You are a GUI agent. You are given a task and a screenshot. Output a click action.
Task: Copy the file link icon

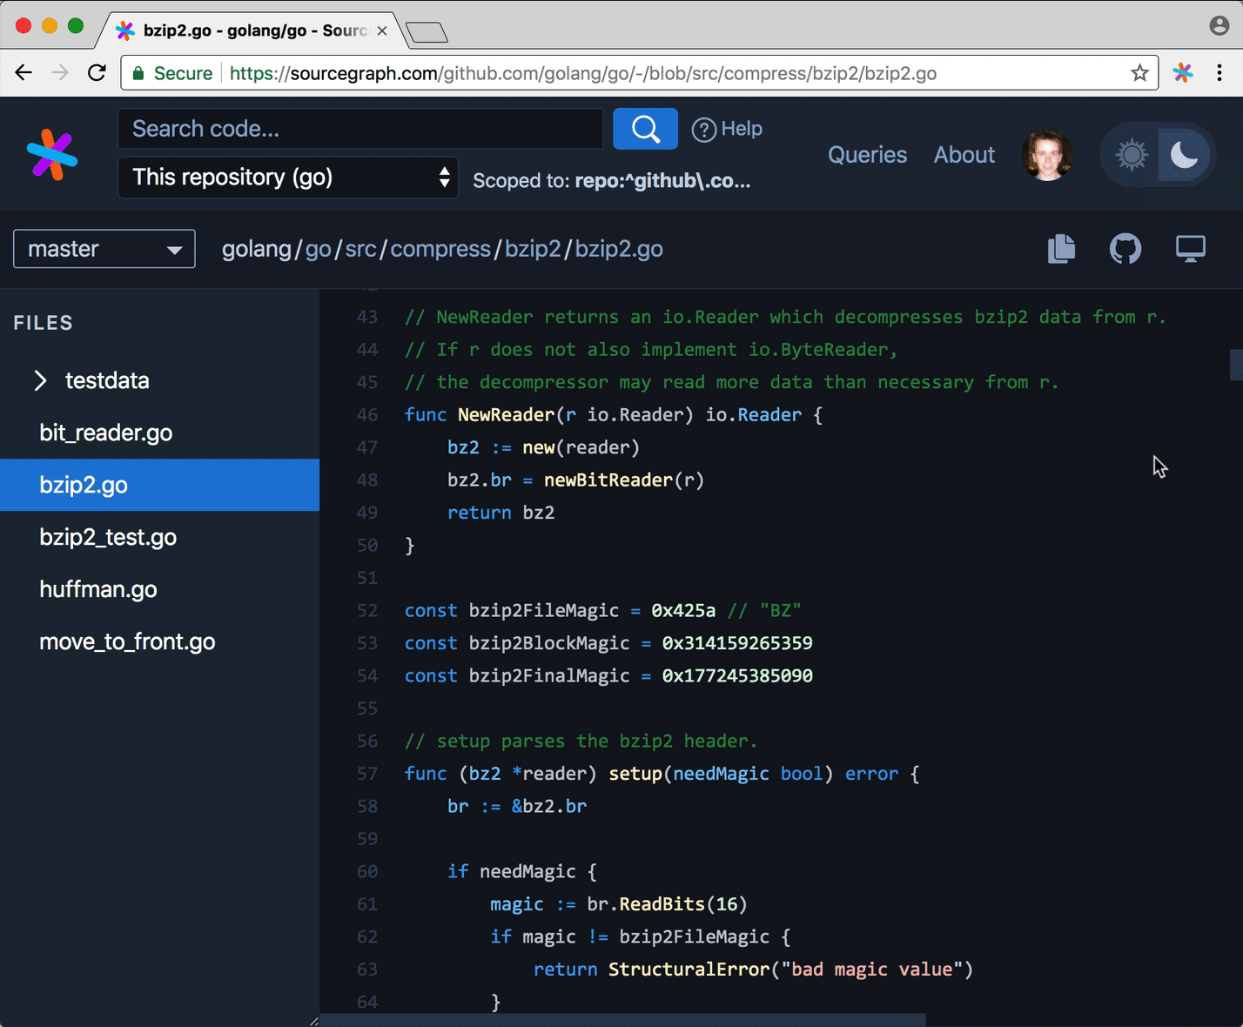click(x=1061, y=249)
